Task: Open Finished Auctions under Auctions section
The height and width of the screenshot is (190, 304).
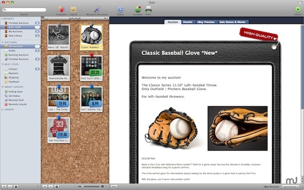Action: pyautogui.click(x=20, y=59)
